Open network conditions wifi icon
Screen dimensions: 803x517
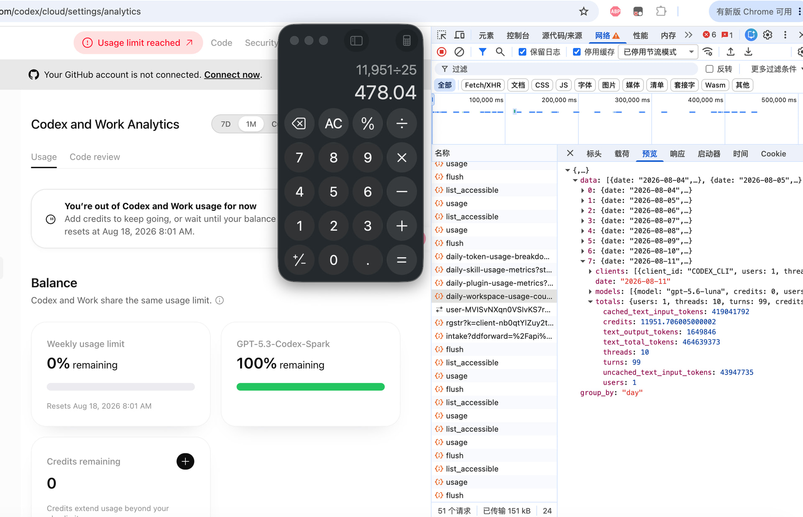tap(708, 52)
